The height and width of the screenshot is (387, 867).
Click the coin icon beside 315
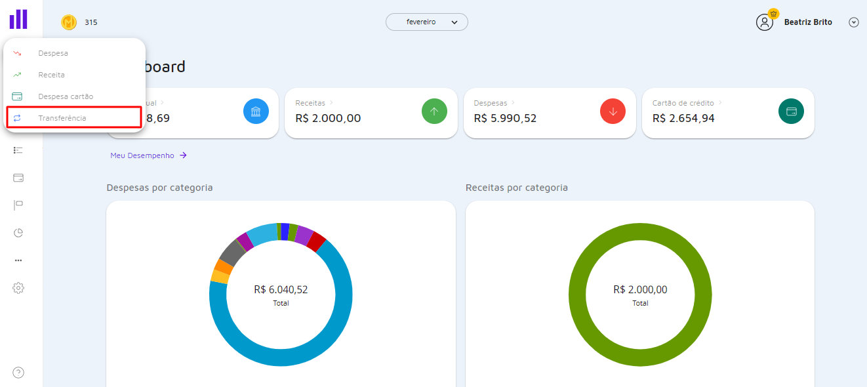pyautogui.click(x=69, y=22)
